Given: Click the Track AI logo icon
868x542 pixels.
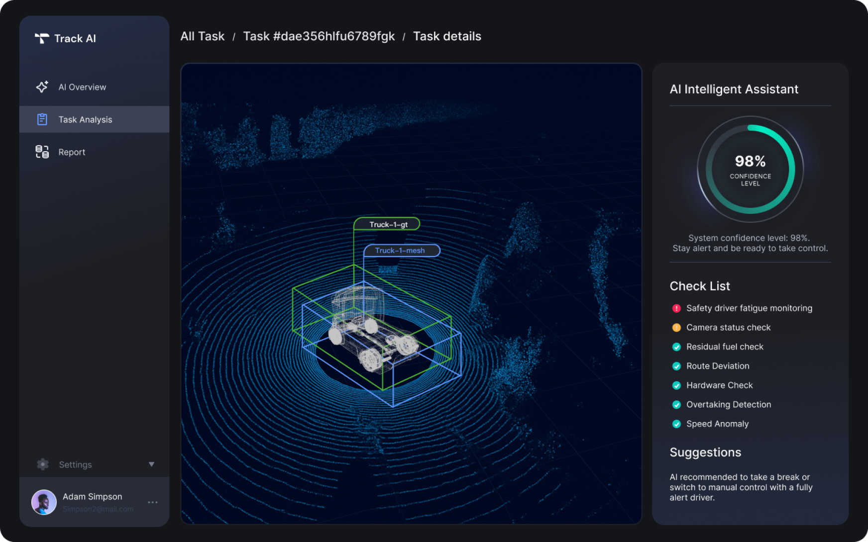Looking at the screenshot, I should tap(42, 38).
